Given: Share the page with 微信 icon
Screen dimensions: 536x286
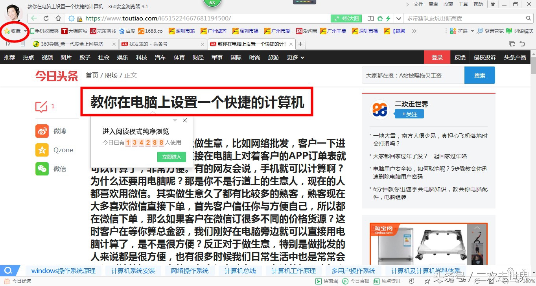Looking at the screenshot, I should [42, 168].
